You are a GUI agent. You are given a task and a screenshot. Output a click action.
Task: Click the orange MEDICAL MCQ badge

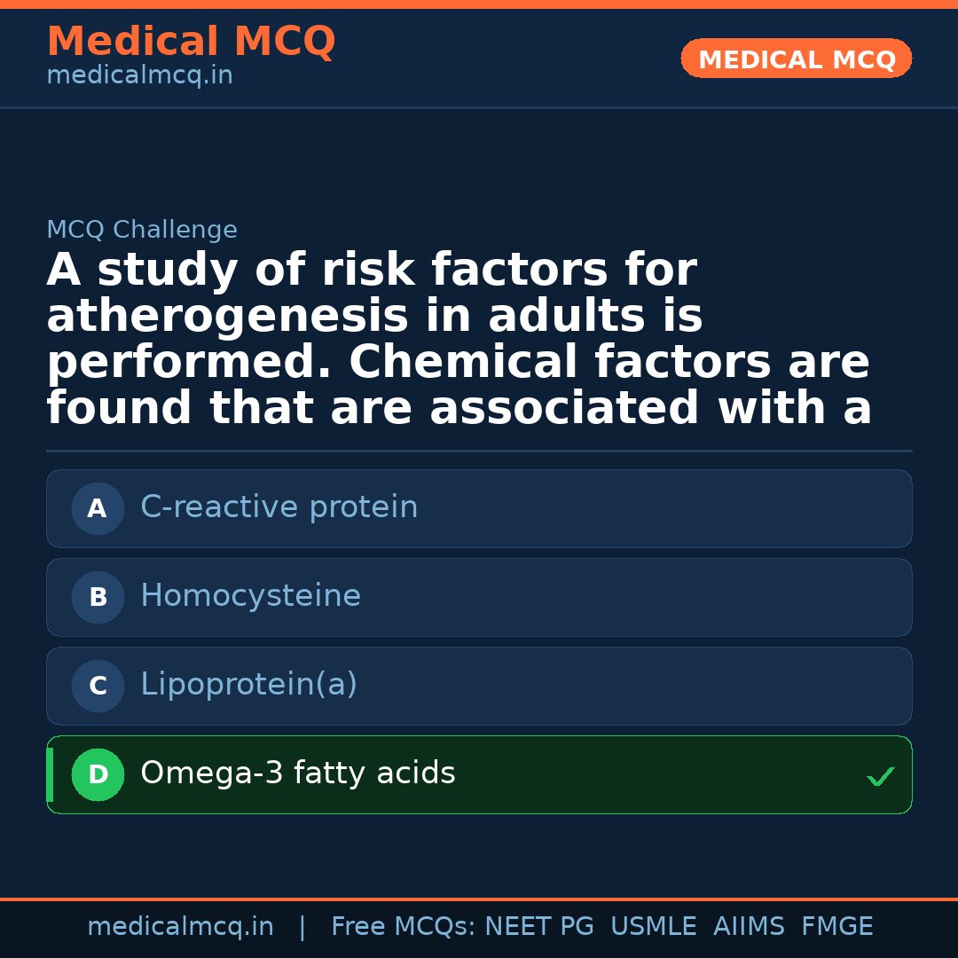point(796,59)
